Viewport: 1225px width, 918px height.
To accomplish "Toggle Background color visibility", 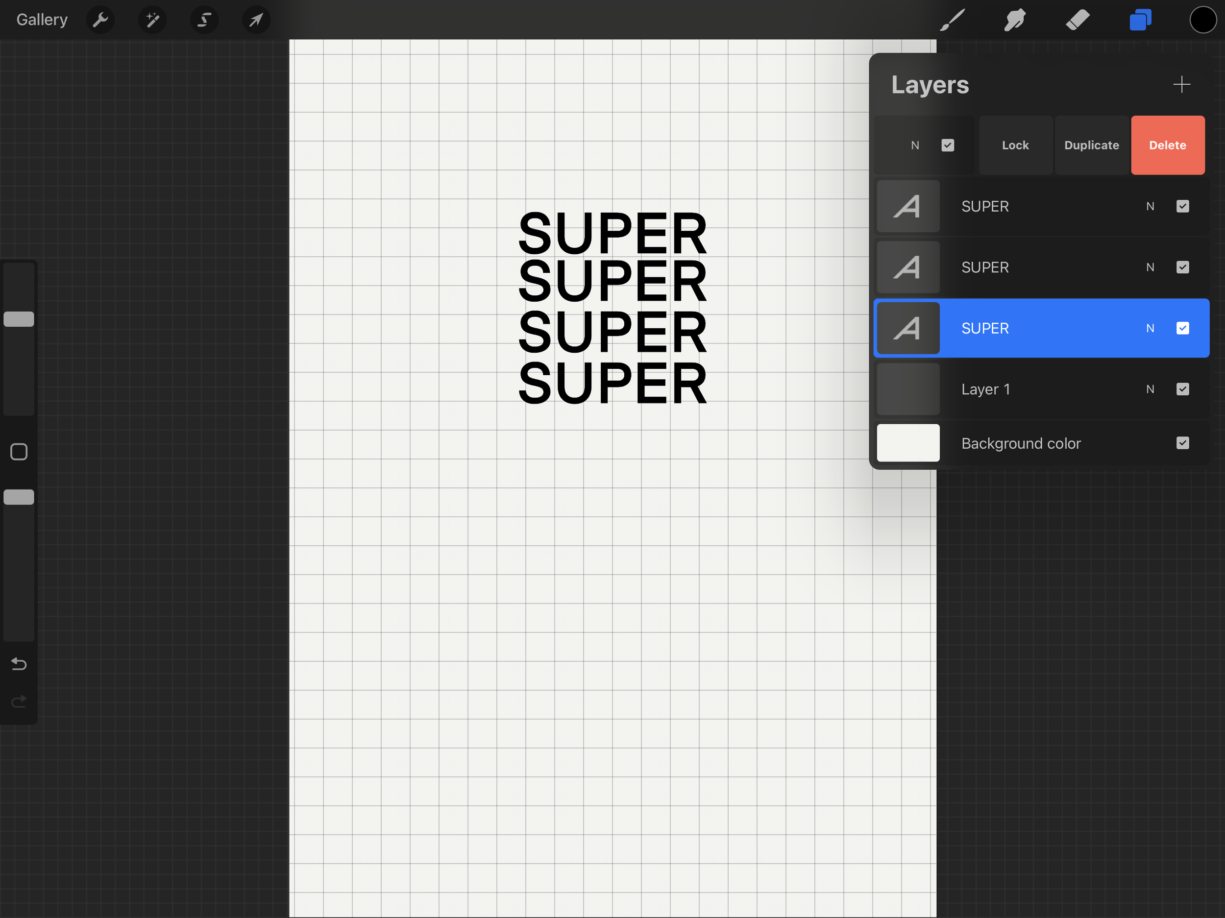I will pyautogui.click(x=1182, y=443).
